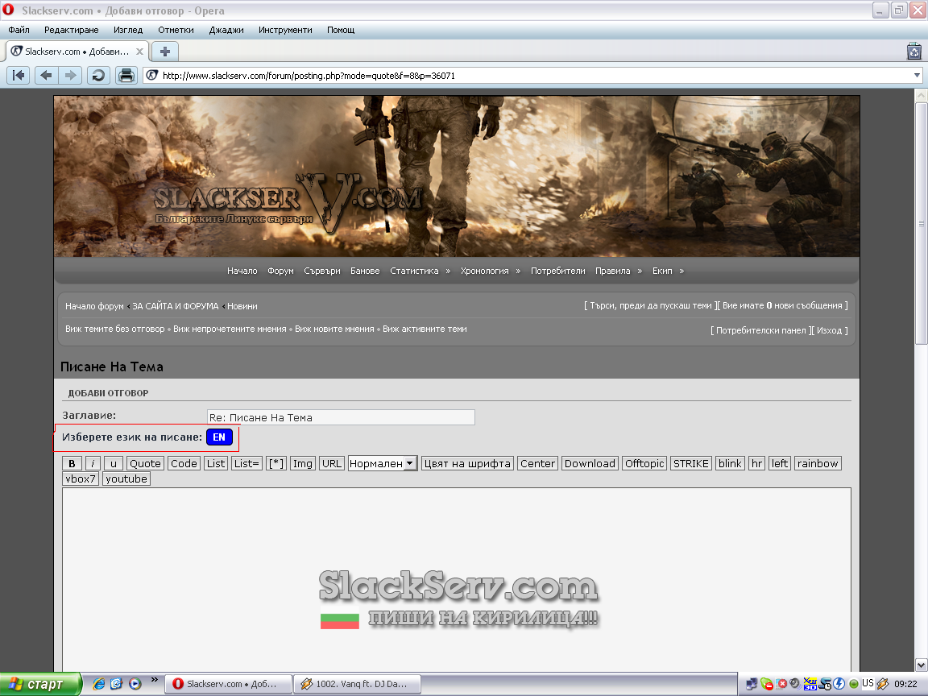Insert a STRIKE tag
The image size is (928, 696).
691,463
